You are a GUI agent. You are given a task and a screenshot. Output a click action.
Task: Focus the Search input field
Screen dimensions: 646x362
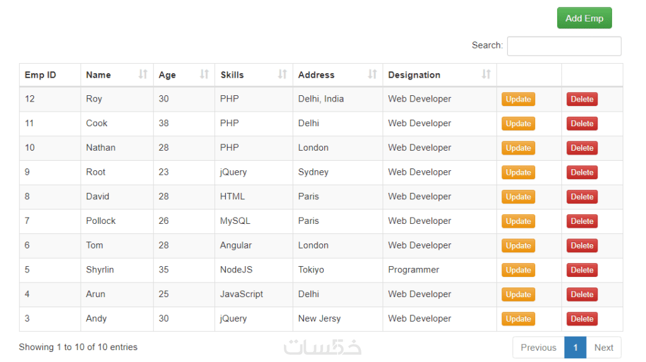coord(564,46)
